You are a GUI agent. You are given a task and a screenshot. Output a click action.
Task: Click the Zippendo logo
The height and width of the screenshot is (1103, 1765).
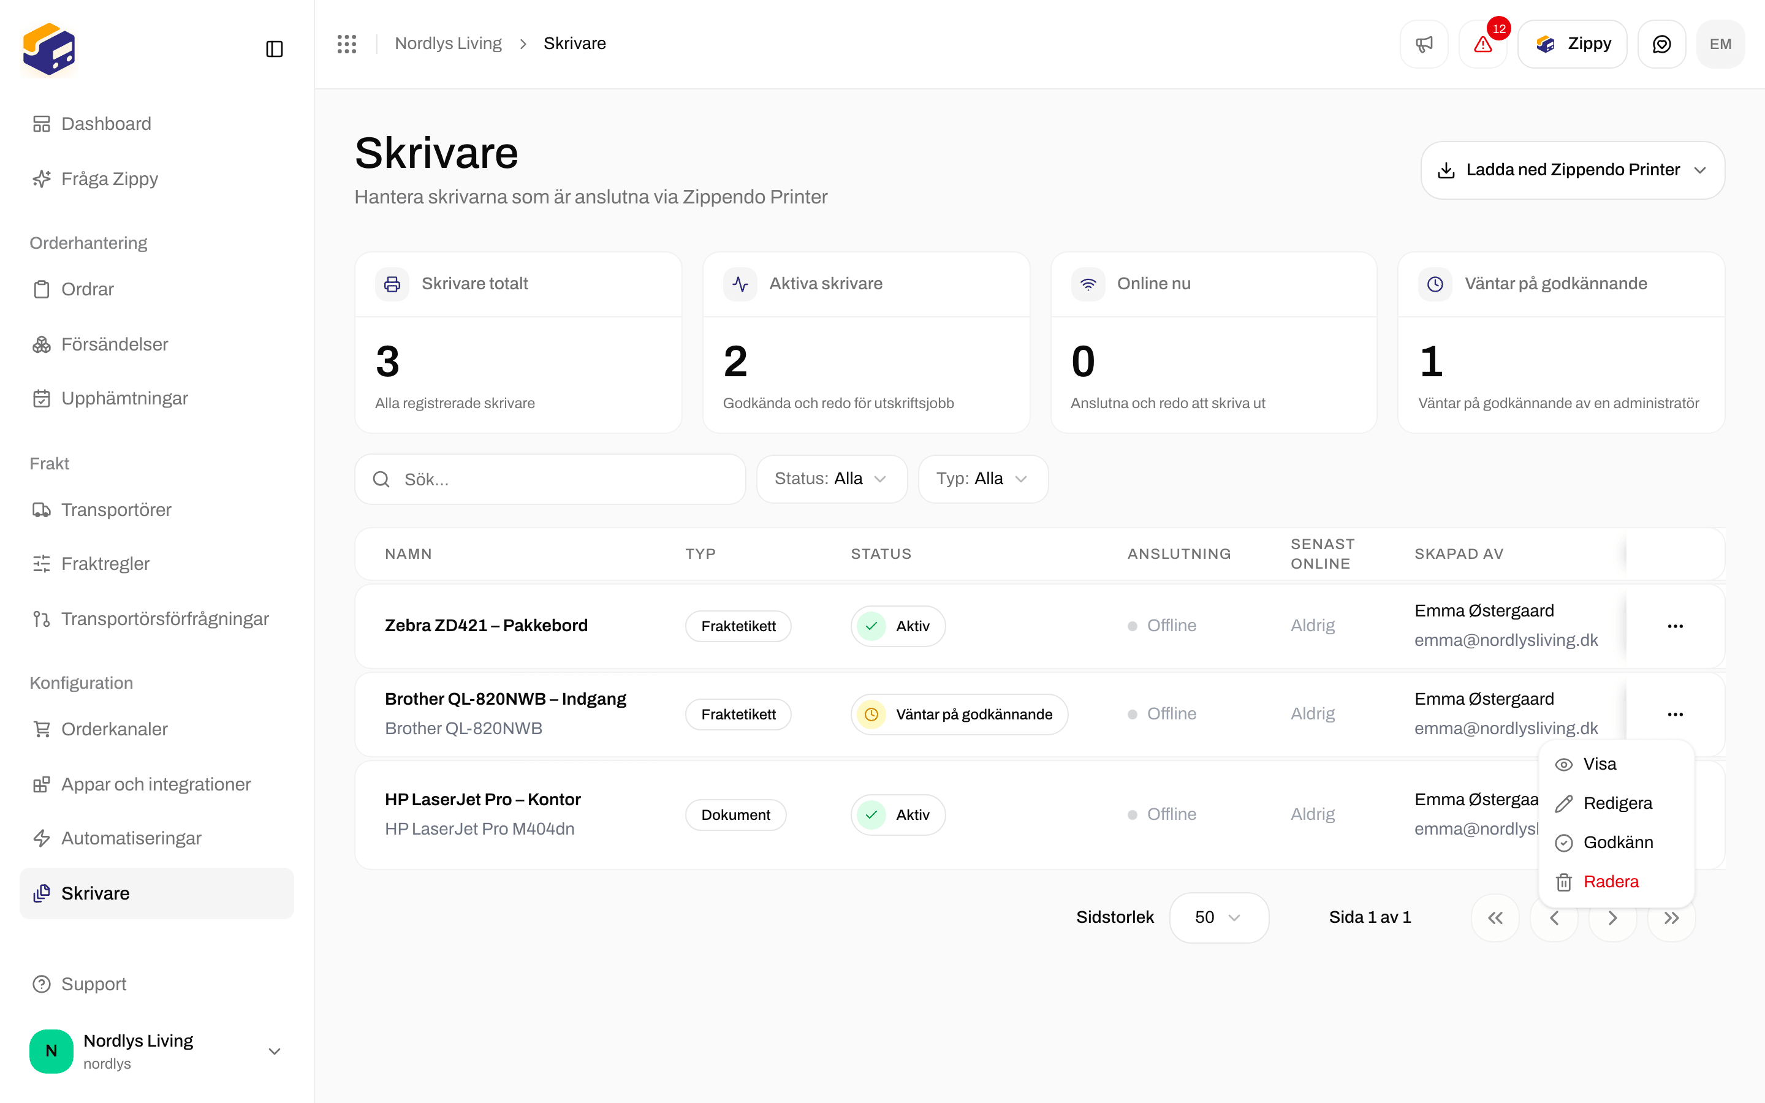(49, 49)
